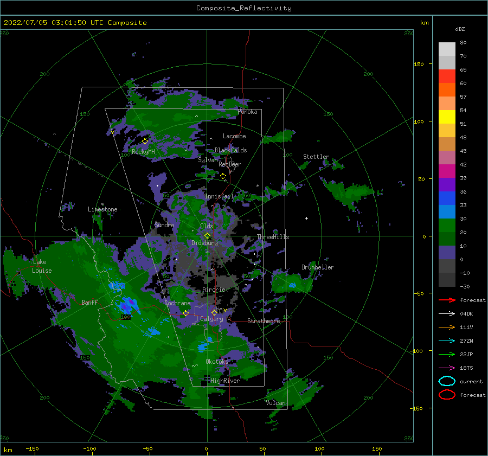Click the RedDeer city label

pyautogui.click(x=230, y=164)
